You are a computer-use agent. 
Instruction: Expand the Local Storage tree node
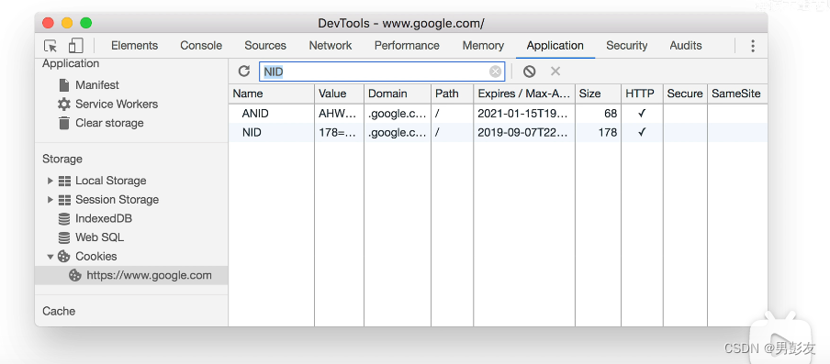tap(50, 181)
